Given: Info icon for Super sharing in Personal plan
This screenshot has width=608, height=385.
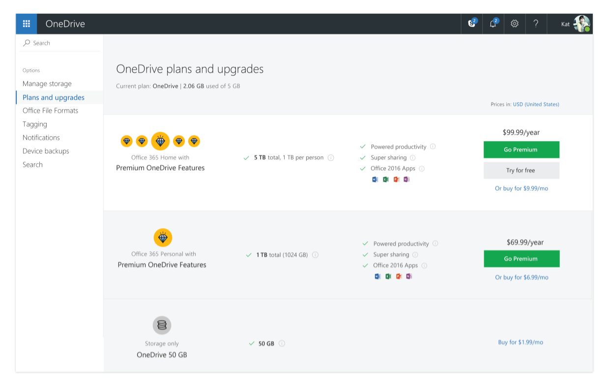Looking at the screenshot, I should pos(415,255).
